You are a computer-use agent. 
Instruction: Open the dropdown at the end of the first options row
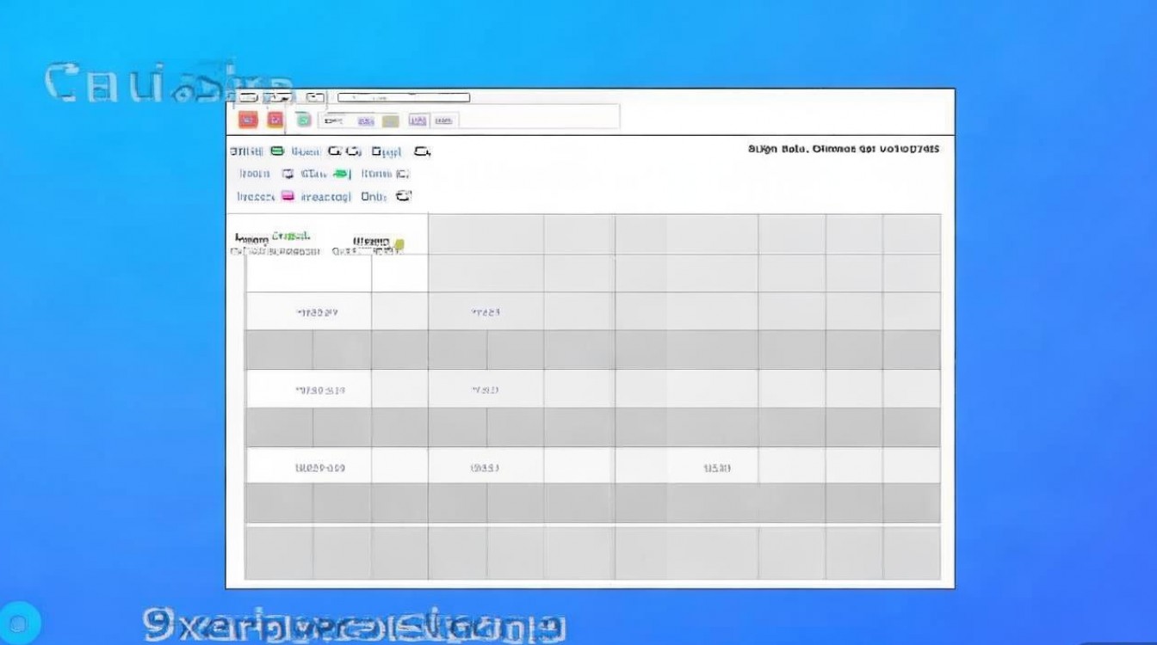(x=421, y=151)
